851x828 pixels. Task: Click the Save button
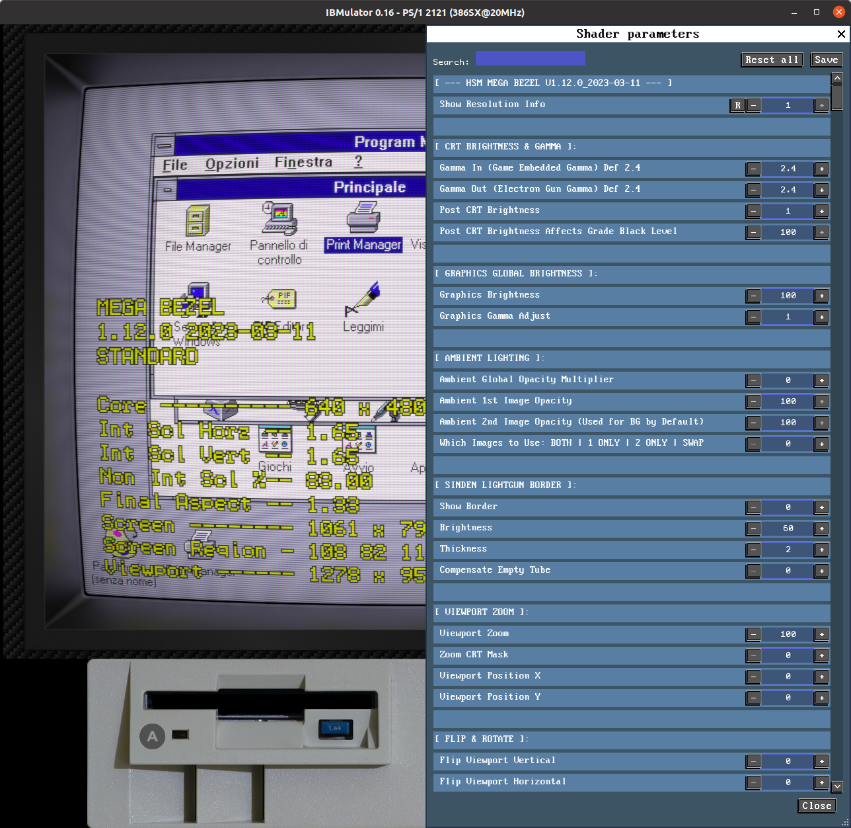click(x=826, y=60)
